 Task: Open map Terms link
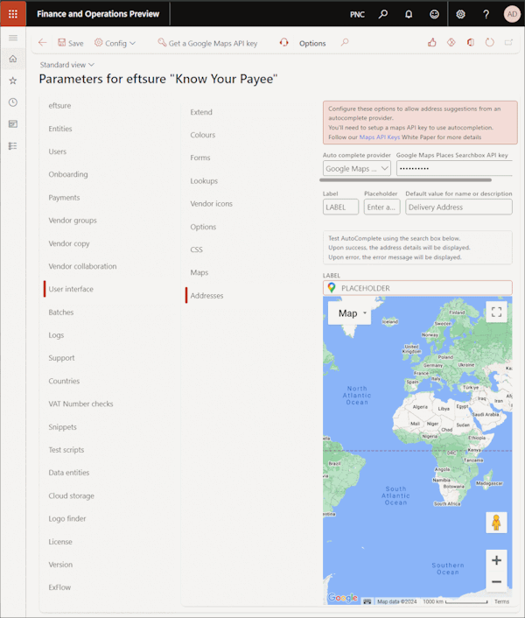click(x=501, y=601)
